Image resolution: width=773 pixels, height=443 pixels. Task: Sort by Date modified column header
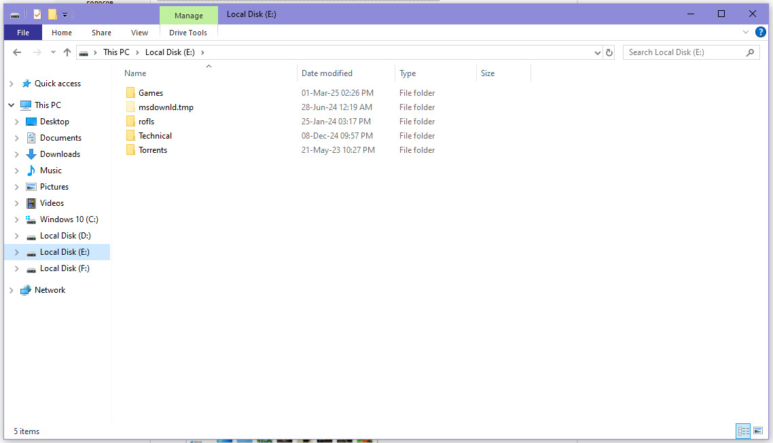coord(327,73)
